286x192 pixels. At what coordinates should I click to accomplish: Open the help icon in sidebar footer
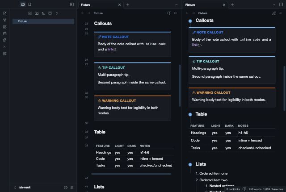(x=66, y=188)
